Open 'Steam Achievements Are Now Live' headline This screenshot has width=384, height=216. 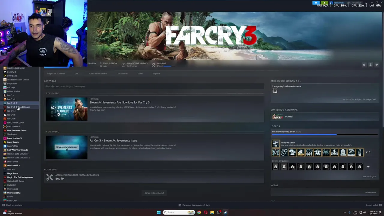120,103
